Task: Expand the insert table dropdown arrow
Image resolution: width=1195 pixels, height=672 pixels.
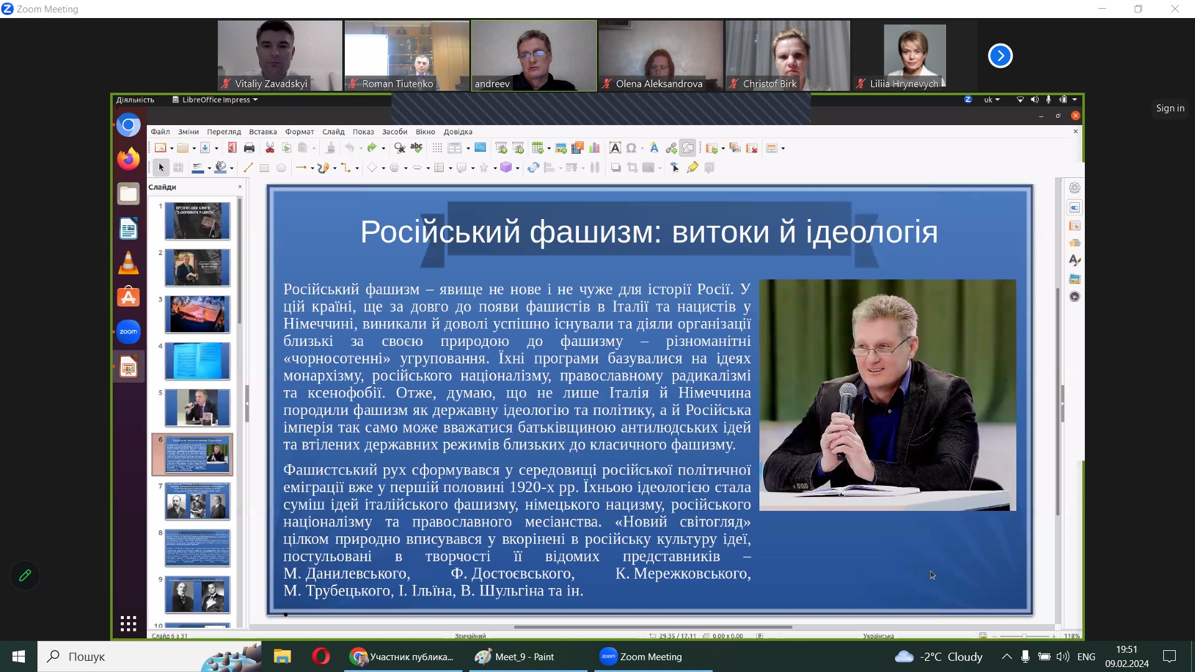Action: [x=549, y=149]
